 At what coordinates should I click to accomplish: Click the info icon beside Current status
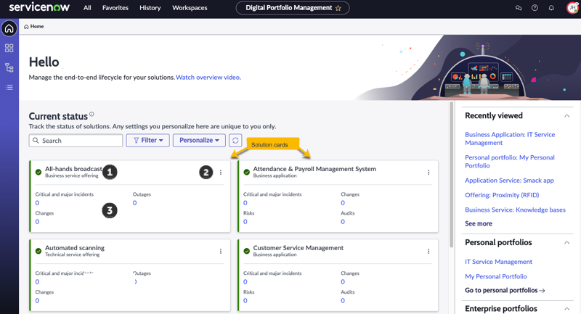pos(92,115)
